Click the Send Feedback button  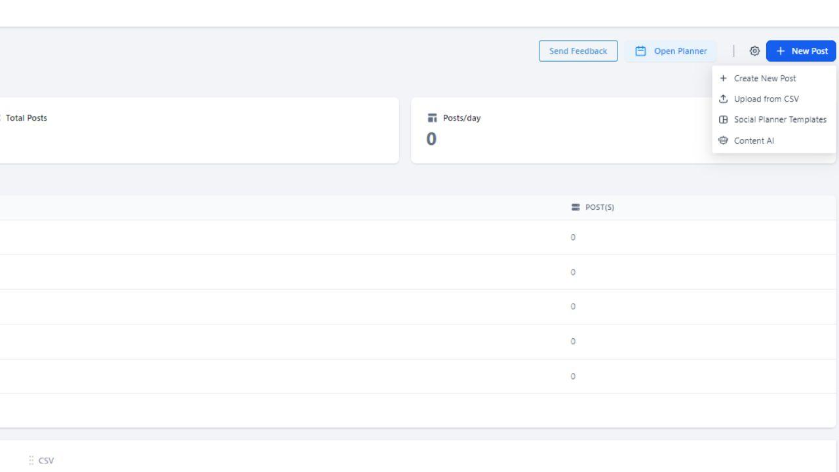[578, 51]
